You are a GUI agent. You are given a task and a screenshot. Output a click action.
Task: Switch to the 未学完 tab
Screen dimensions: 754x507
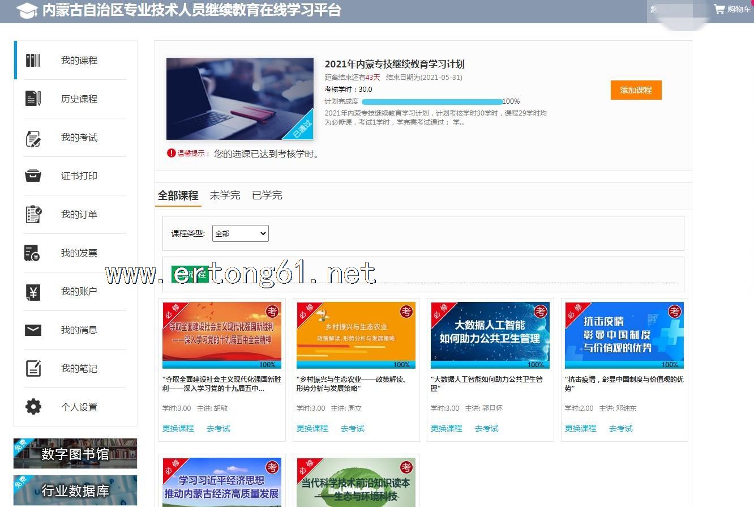(x=225, y=195)
